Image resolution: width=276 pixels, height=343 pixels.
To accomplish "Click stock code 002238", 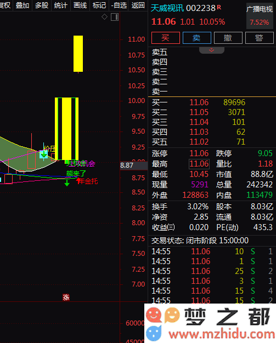I will (x=201, y=8).
